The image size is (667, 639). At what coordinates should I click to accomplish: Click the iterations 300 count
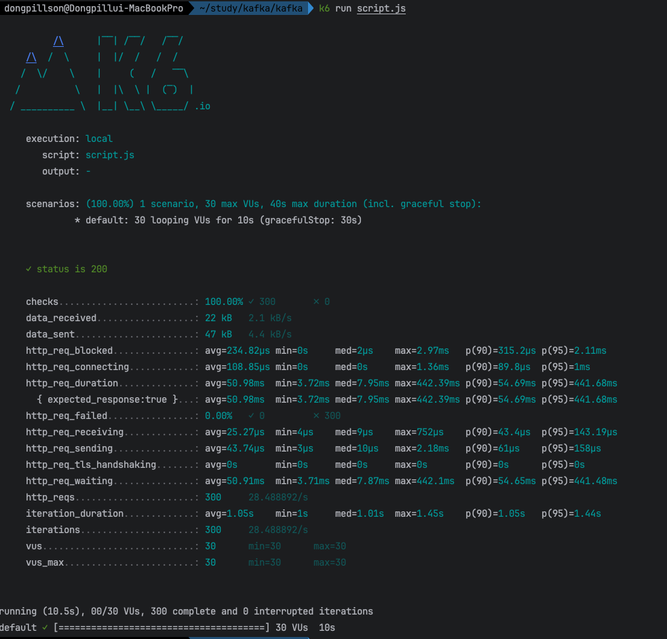212,530
